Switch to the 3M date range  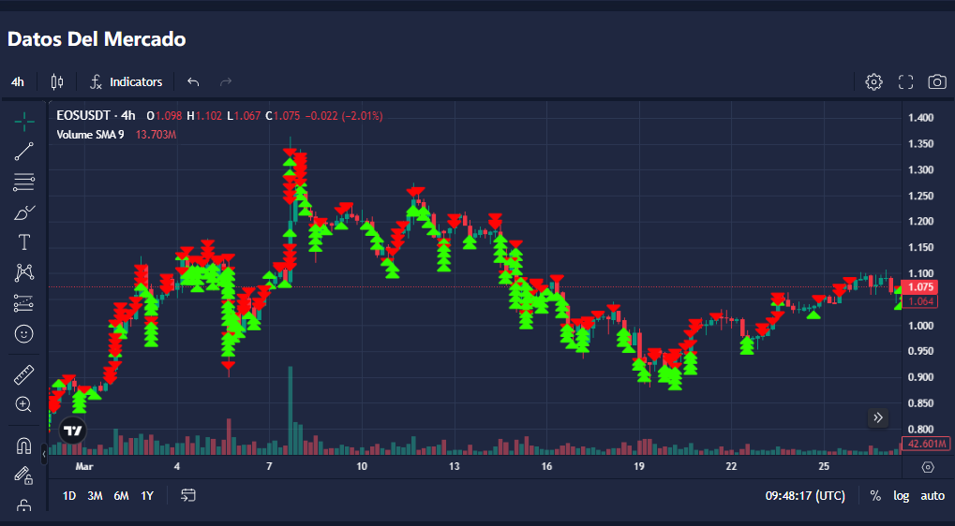pos(95,495)
